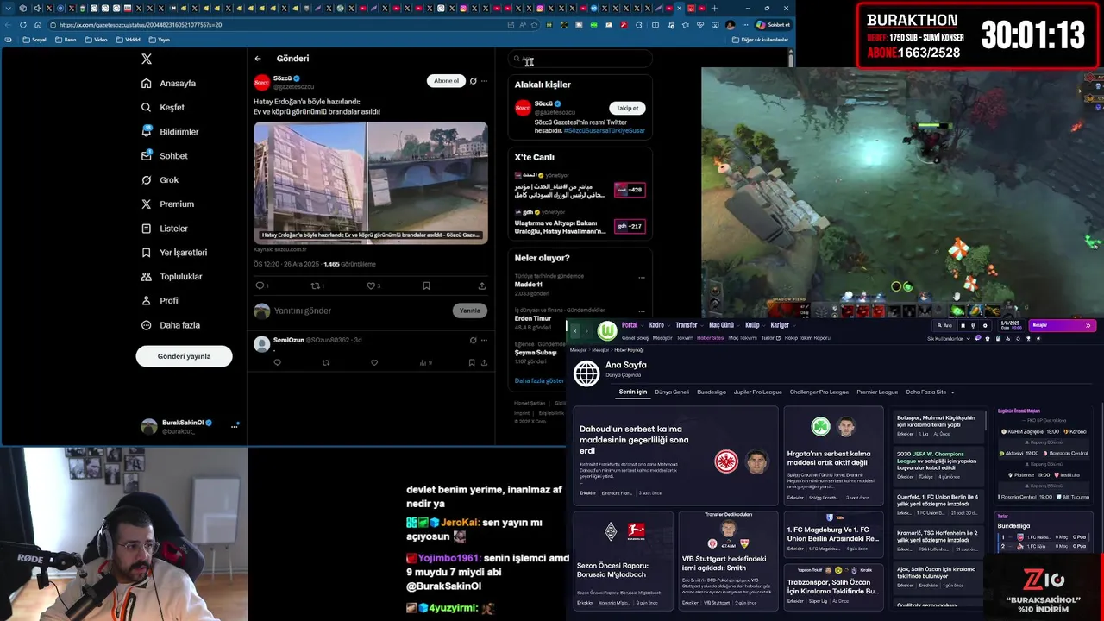Screen dimensions: 1104x621
Task: Repost SemiOzun's reply
Action: coord(326,363)
